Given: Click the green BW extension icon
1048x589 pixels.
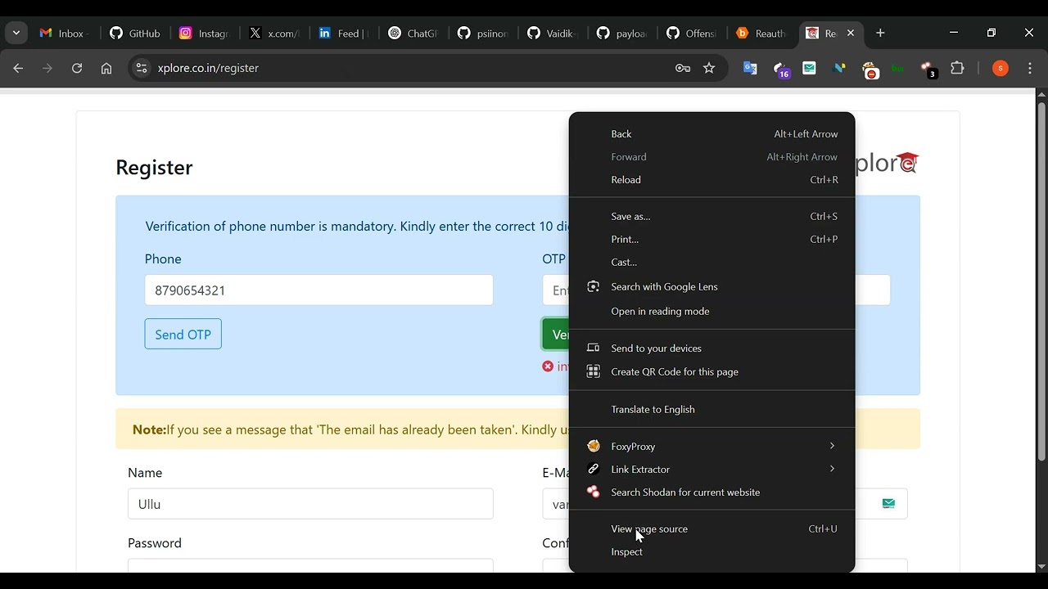Looking at the screenshot, I should point(897,69).
